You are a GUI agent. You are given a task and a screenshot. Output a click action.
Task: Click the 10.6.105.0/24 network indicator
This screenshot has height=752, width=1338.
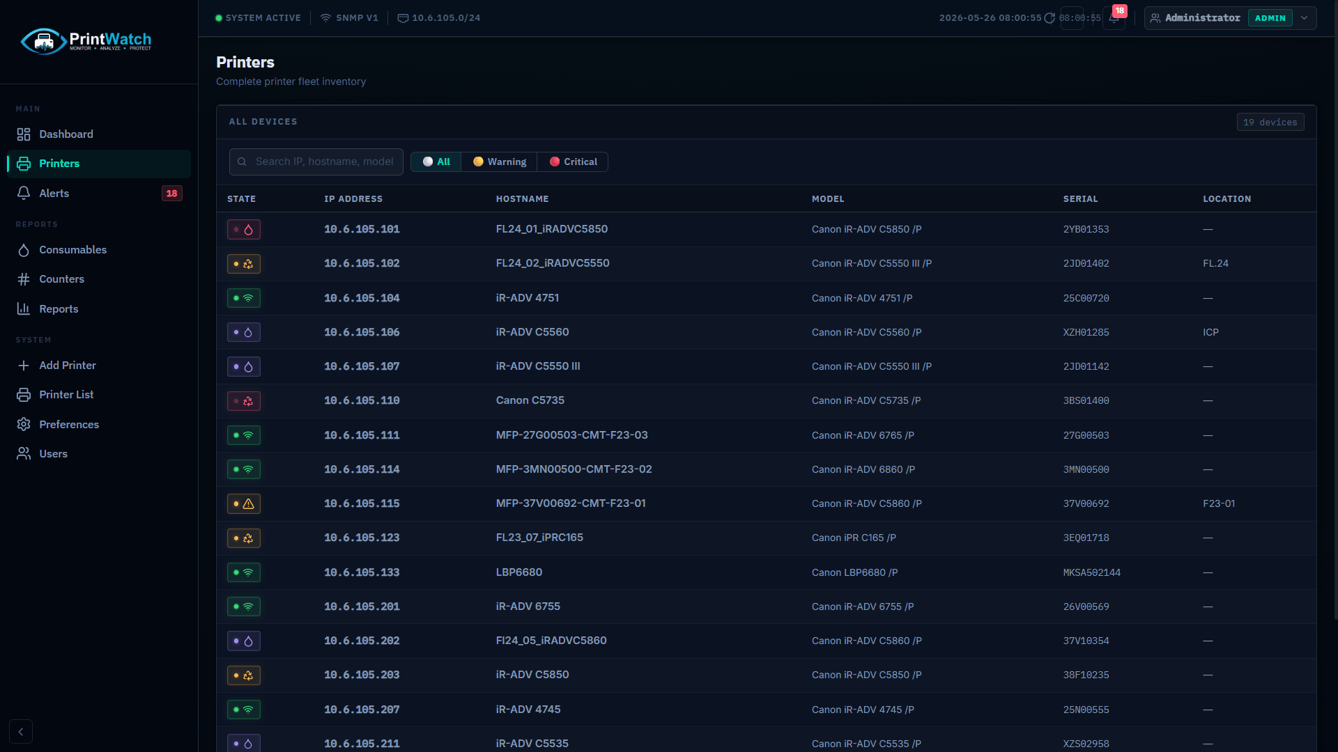[x=439, y=18]
